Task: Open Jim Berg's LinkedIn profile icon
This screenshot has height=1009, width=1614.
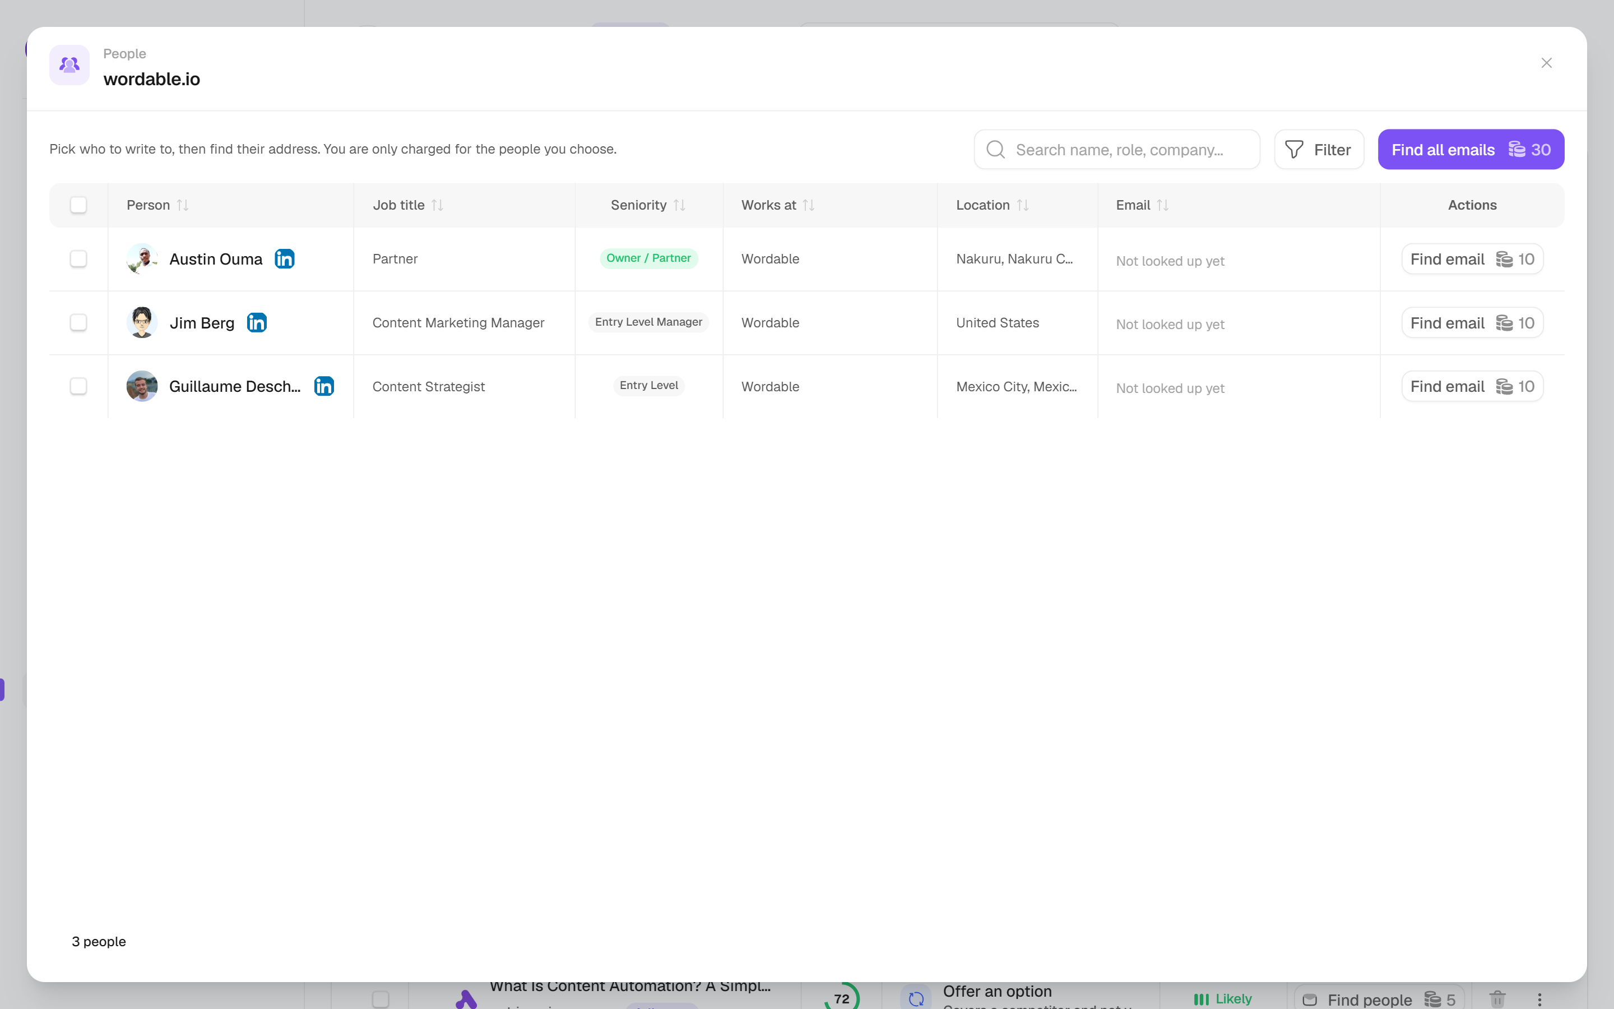Action: [257, 322]
